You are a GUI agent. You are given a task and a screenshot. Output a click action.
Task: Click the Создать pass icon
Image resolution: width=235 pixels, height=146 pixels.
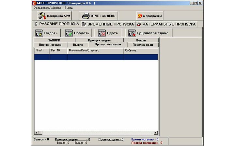coord(69,33)
